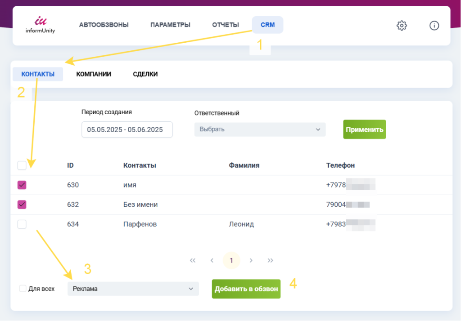Click the info circle icon
461x321 pixels.
click(x=434, y=26)
